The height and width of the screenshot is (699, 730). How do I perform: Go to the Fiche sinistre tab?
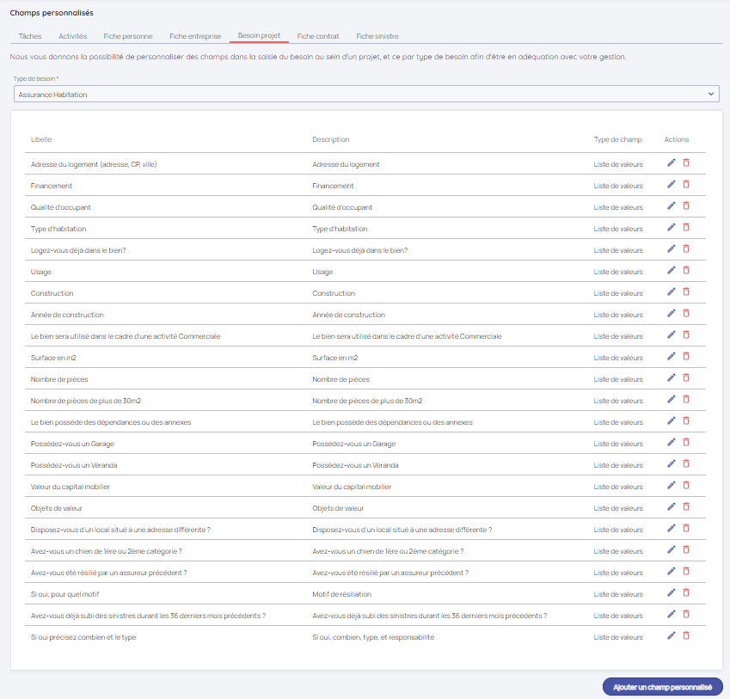(377, 36)
